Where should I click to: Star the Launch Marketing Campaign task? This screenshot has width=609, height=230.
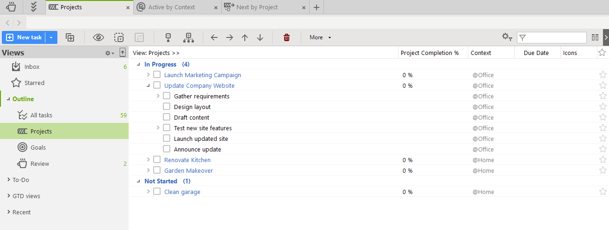603,75
